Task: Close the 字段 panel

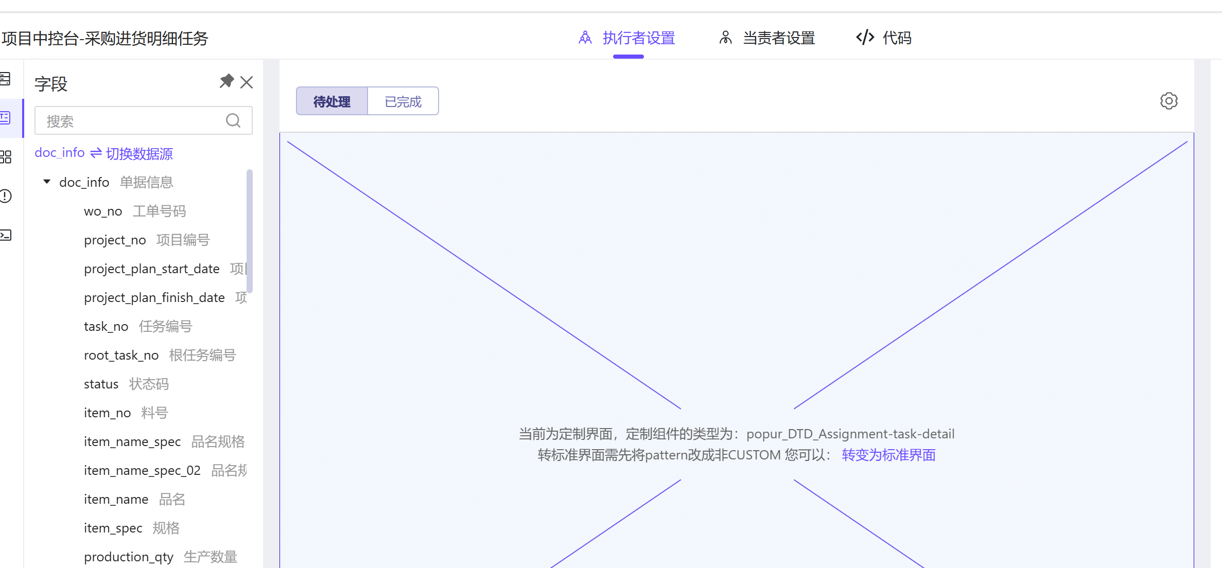Action: pos(247,82)
